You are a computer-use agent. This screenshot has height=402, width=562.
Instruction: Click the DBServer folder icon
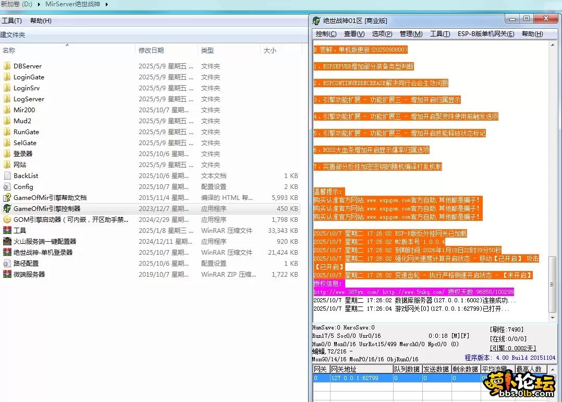tap(7, 66)
